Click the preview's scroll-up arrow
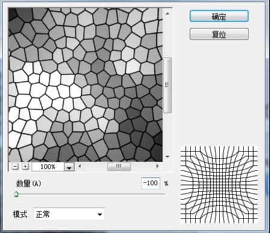Image resolution: width=270 pixels, height=233 pixels. click(x=168, y=14)
